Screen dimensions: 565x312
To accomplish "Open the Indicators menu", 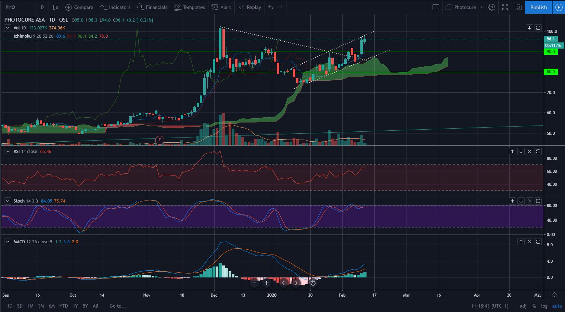I will 115,7.
